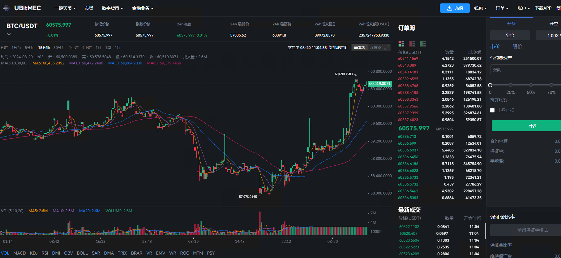561x258 pixels.
Task: Click the 全仓 margin mode button
Action: point(510,35)
